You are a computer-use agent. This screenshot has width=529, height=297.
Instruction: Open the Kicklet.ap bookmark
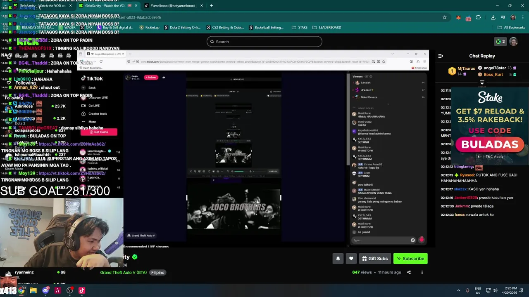pyautogui.click(x=149, y=28)
